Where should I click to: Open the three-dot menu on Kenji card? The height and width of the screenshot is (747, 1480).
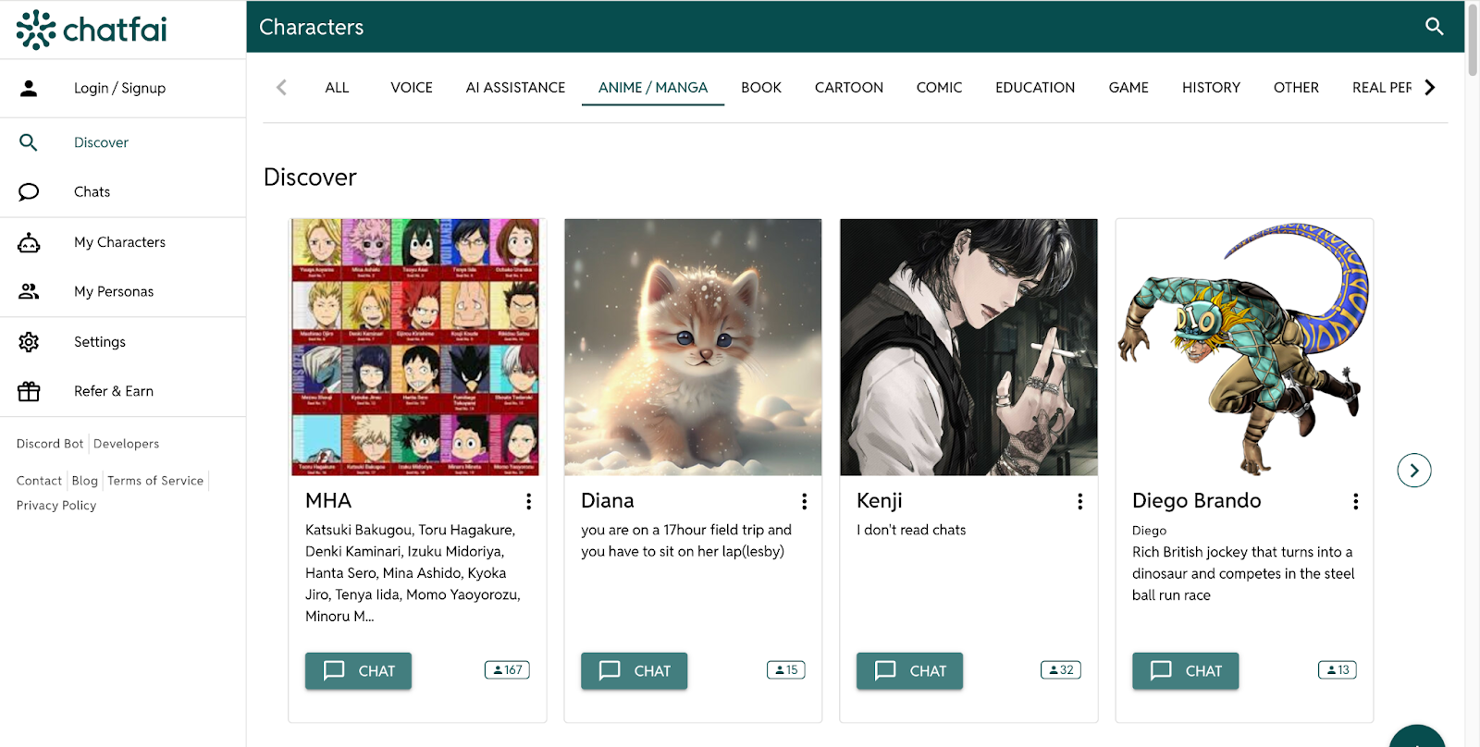(1079, 501)
